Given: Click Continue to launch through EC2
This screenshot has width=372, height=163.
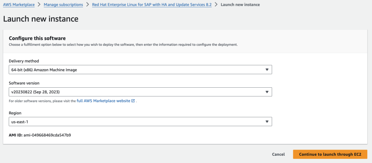Looking at the screenshot, I should (x=330, y=154).
